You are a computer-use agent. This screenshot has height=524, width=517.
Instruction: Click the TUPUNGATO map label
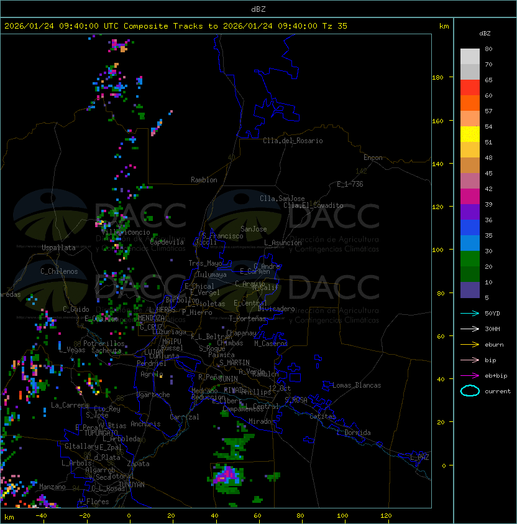point(101,433)
